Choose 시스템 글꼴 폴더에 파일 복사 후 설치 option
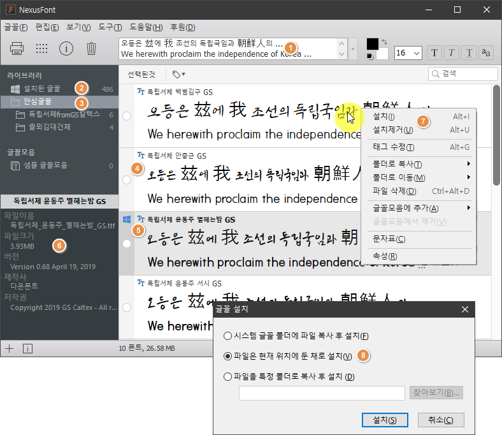 [227, 335]
